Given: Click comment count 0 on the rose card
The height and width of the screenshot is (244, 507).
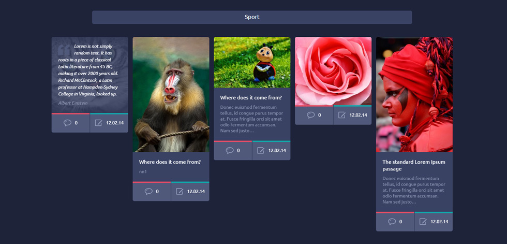Looking at the screenshot, I should 320,115.
